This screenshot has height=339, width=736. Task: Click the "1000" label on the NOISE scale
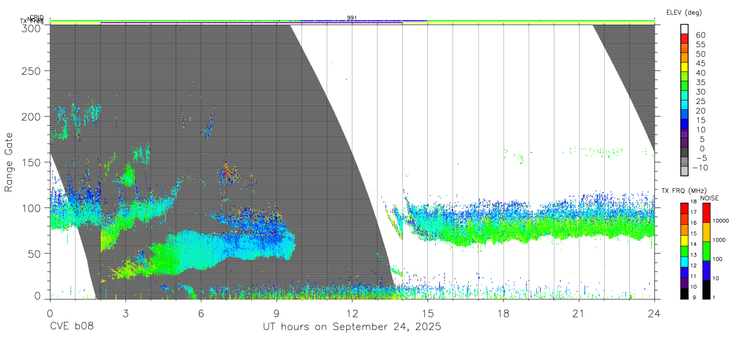(719, 240)
